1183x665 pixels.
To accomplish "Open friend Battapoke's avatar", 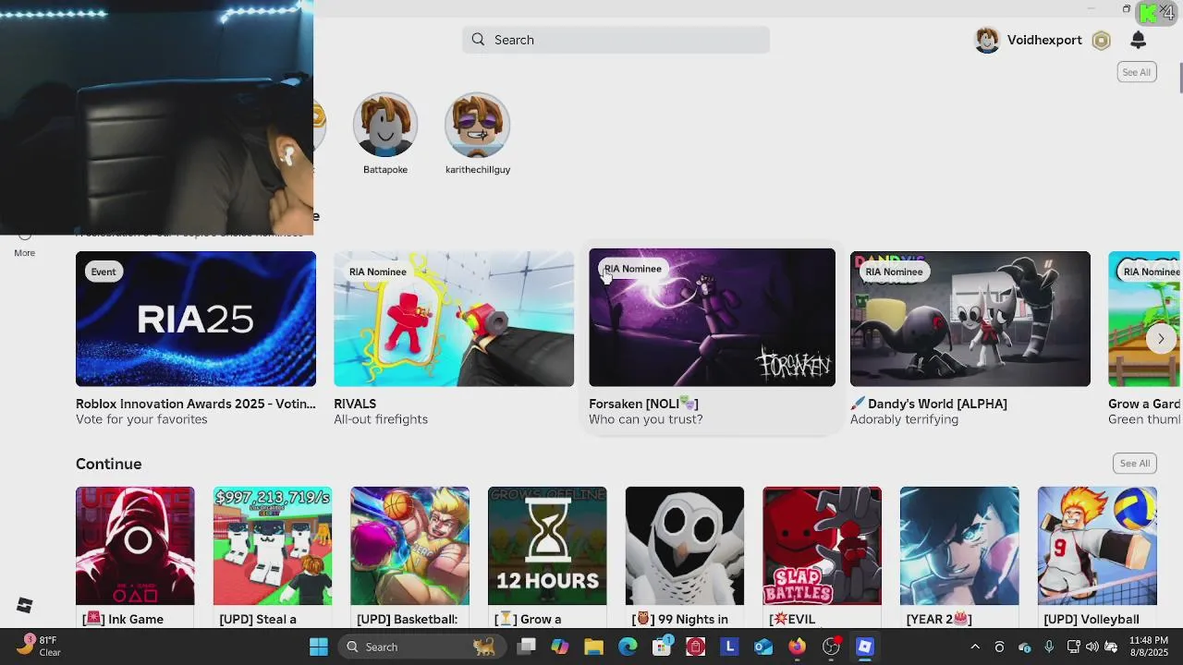I will [x=385, y=125].
